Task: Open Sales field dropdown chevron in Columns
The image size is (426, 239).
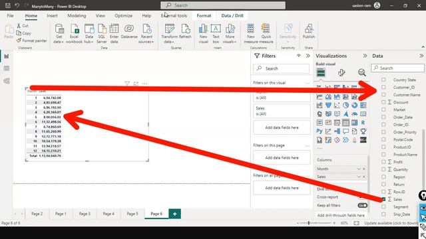Action: click(359, 177)
